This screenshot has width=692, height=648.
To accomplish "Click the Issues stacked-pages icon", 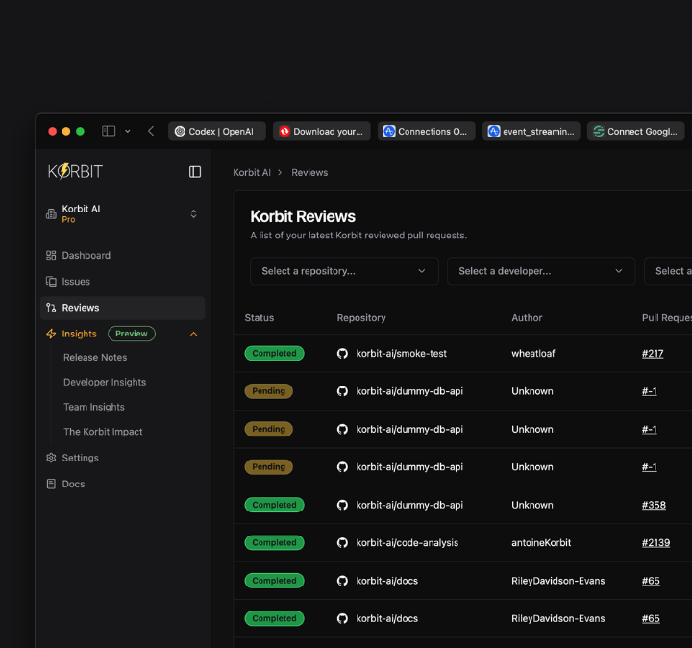I will pos(51,281).
